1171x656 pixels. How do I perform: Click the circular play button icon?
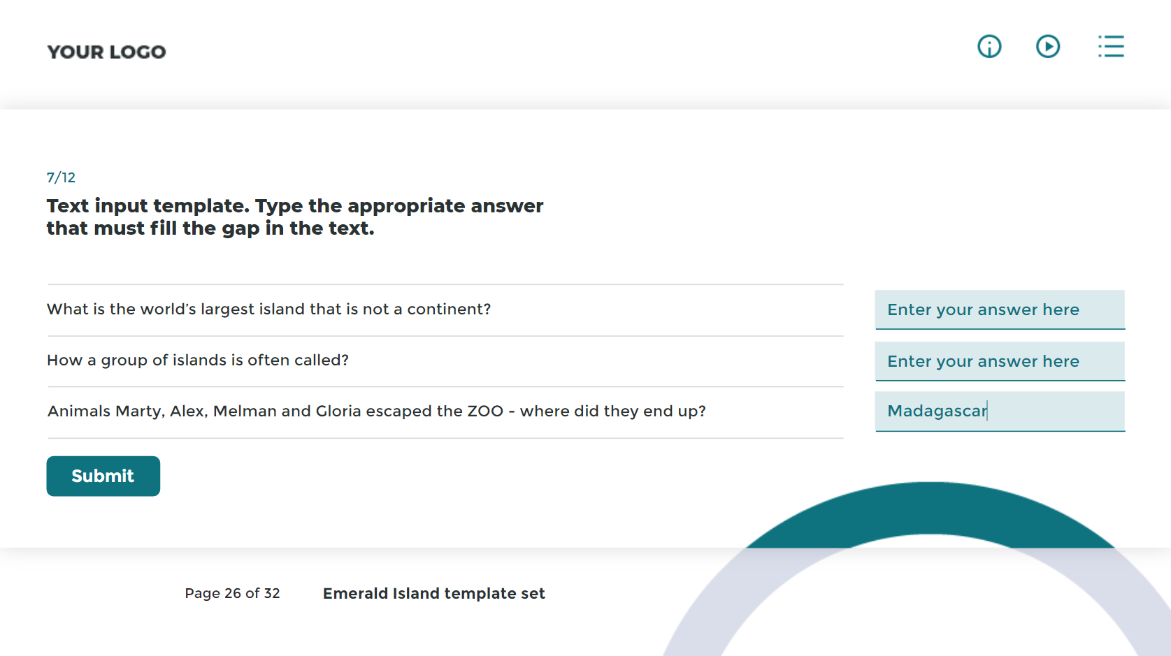tap(1048, 47)
